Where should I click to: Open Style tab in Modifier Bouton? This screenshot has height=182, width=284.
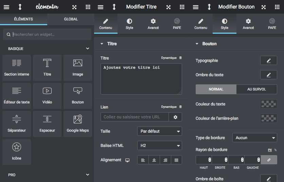[225, 24]
